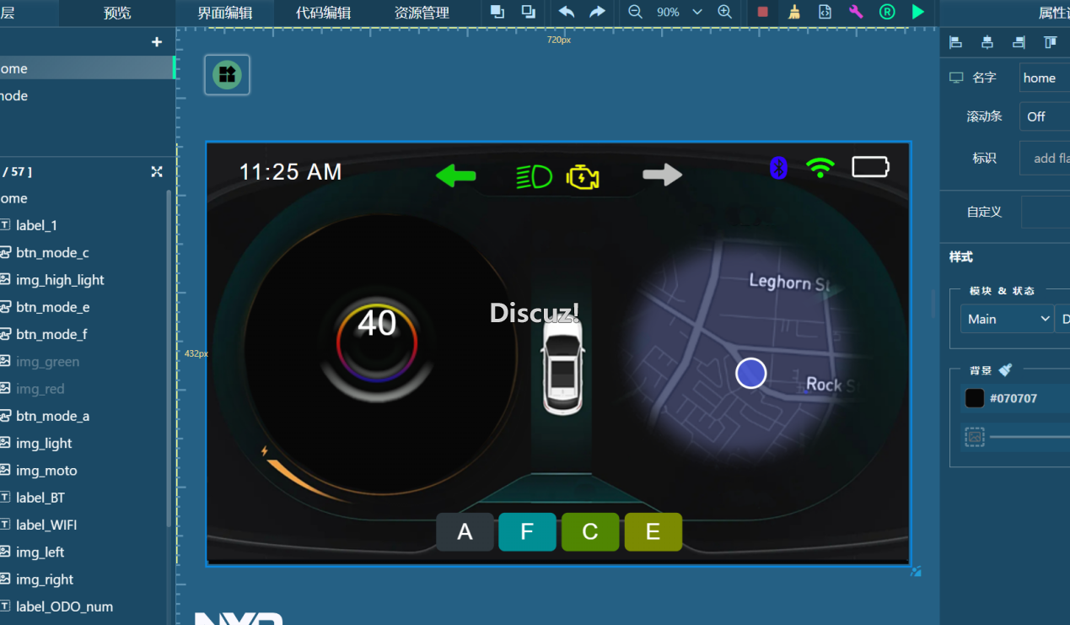
Task: Select the 11:25 AM time label on canvas
Action: point(290,172)
